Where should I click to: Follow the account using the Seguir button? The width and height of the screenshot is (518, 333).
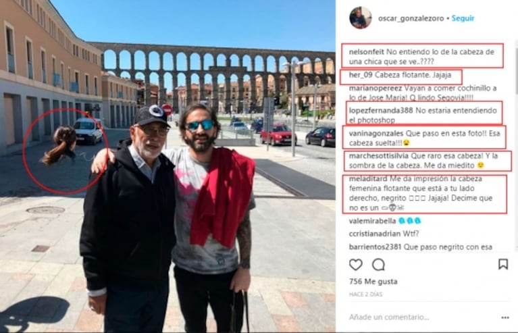click(463, 18)
